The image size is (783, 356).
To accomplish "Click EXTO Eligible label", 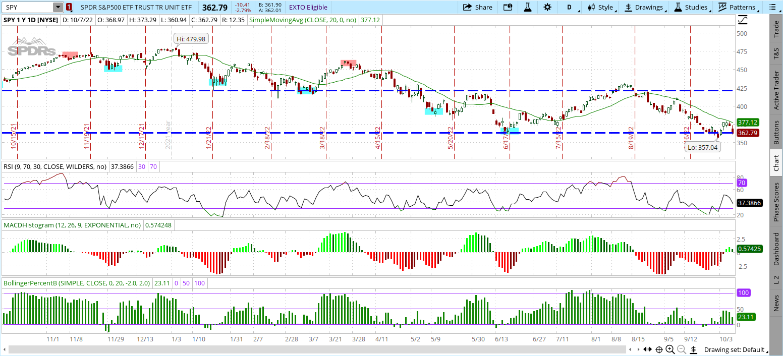I will (x=308, y=7).
